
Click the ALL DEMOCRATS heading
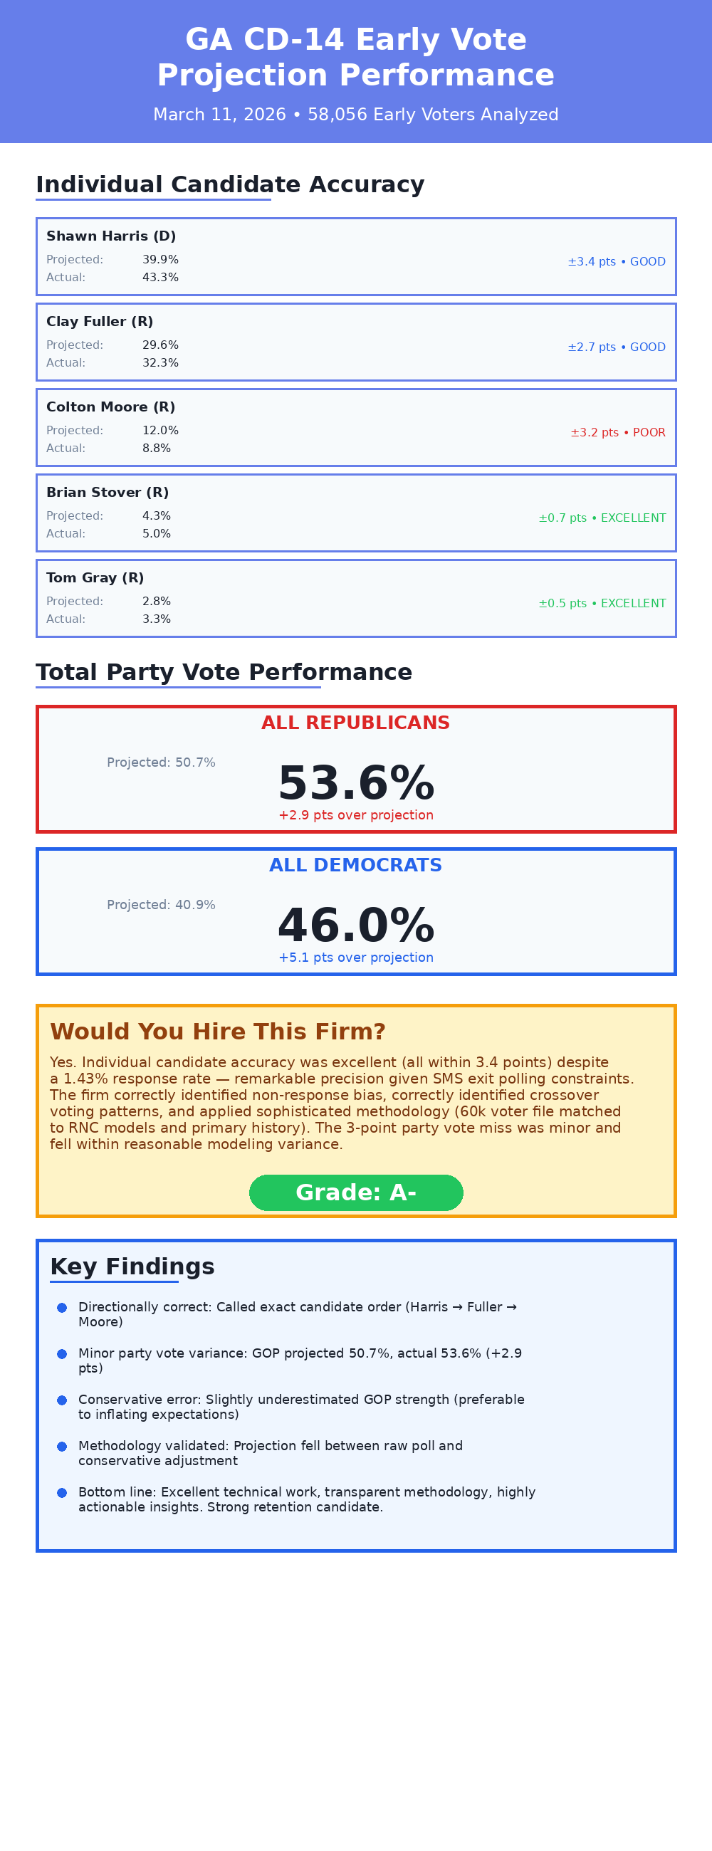click(355, 865)
